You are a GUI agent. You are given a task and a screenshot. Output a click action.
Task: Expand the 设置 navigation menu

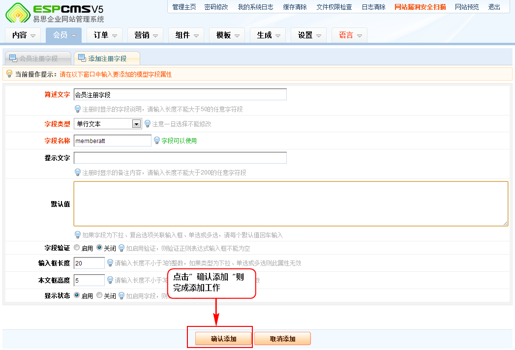(309, 35)
